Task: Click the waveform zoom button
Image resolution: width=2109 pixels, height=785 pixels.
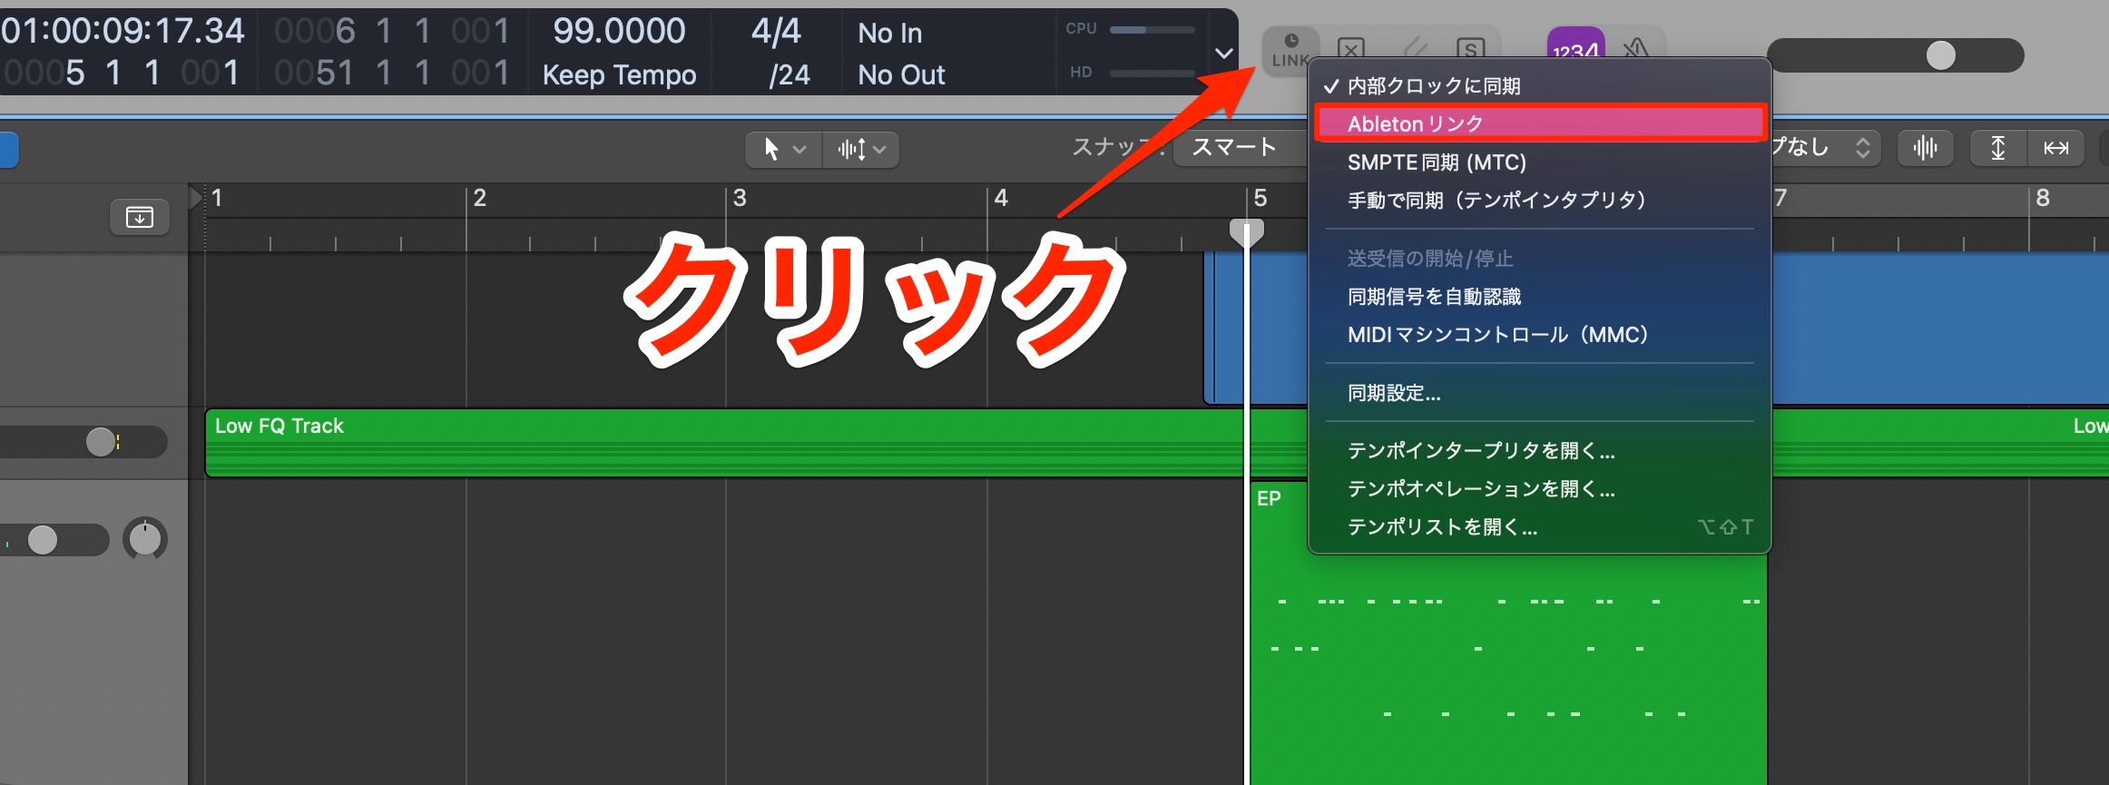Action: [1925, 148]
